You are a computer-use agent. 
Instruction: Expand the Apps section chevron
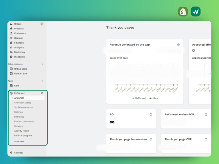coord(42,81)
